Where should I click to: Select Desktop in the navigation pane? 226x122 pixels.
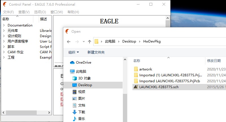click(x=93, y=85)
